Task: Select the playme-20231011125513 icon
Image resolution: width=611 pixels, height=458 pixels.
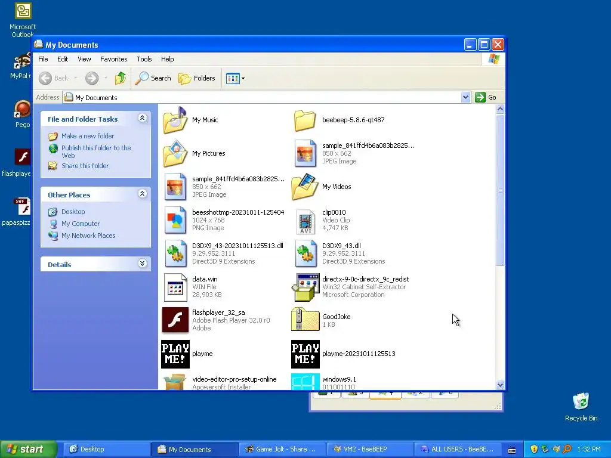Action: 305,354
